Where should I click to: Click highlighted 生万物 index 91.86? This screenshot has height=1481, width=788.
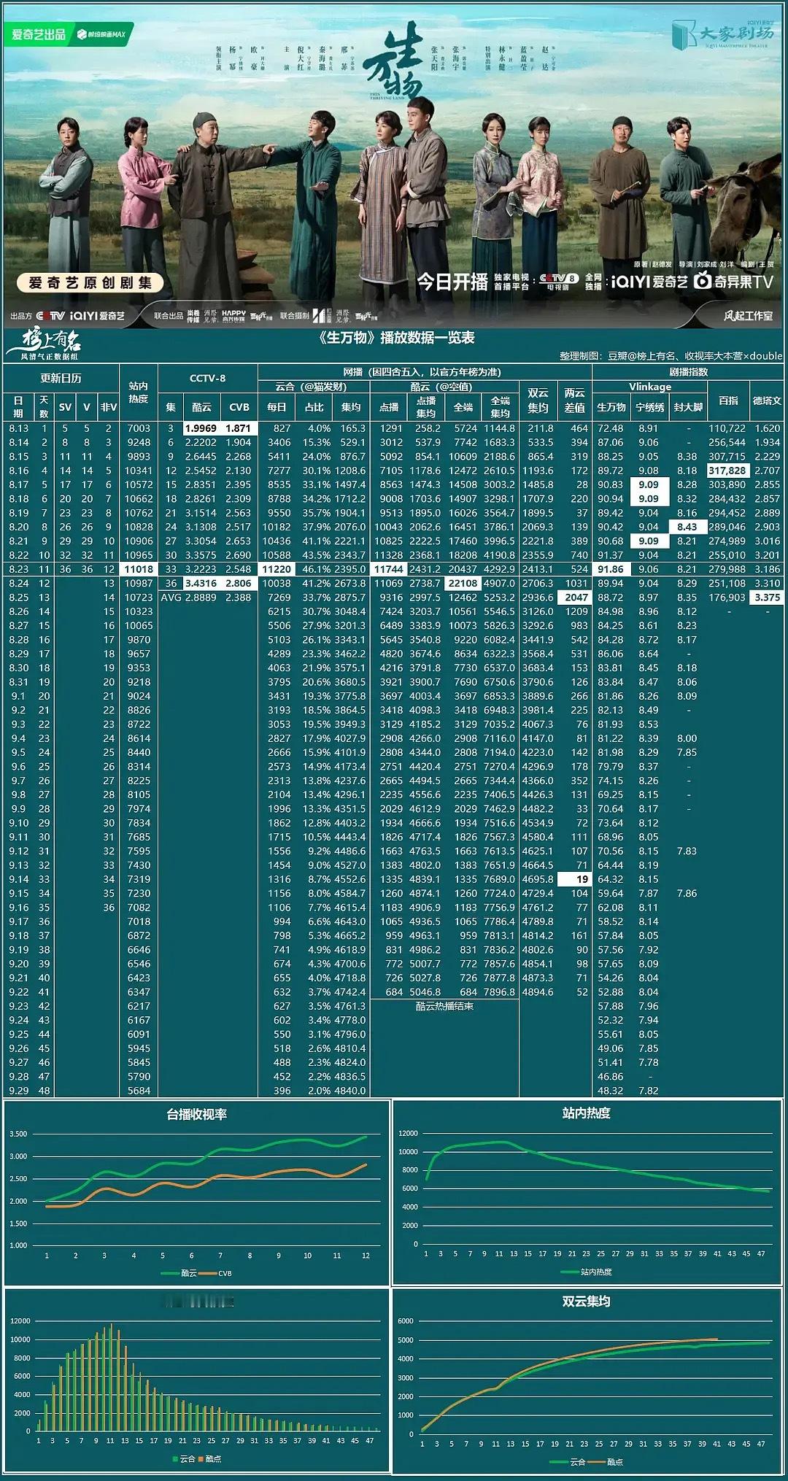coord(611,569)
